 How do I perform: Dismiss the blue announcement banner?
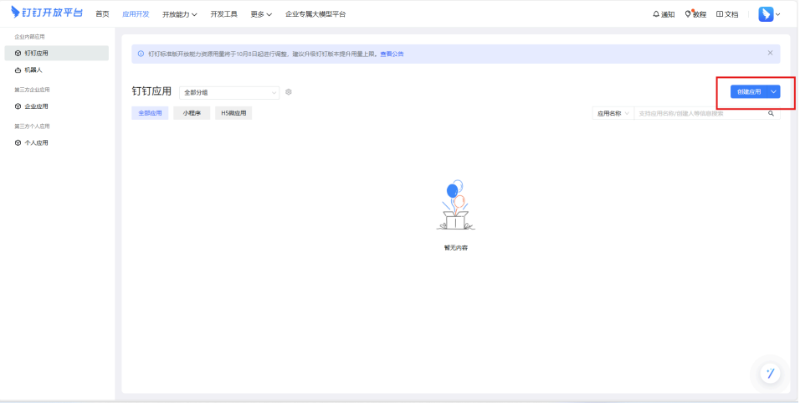point(770,53)
